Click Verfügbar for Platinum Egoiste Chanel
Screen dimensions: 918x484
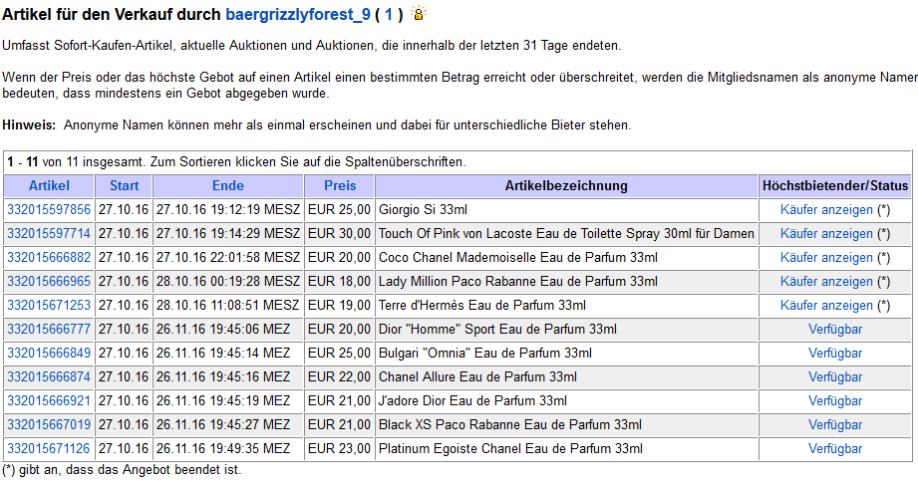[835, 449]
